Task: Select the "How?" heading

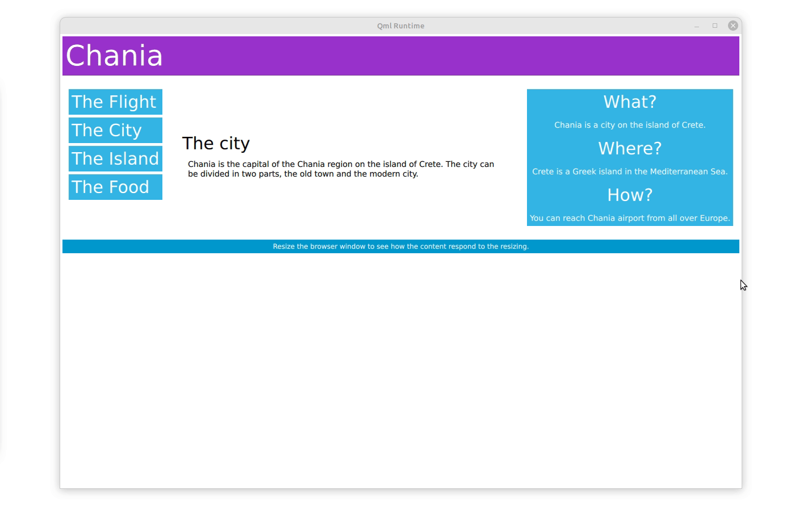Action: pos(629,195)
